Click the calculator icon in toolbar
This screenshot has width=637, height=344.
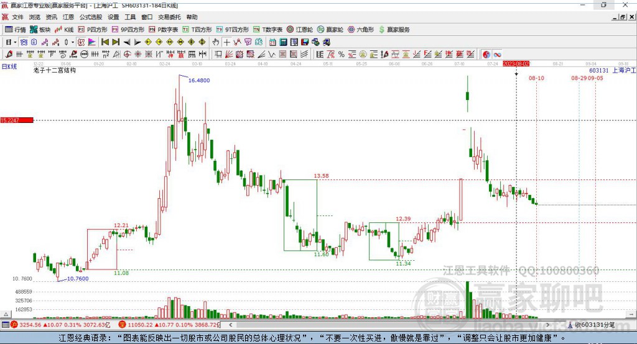click(284, 42)
